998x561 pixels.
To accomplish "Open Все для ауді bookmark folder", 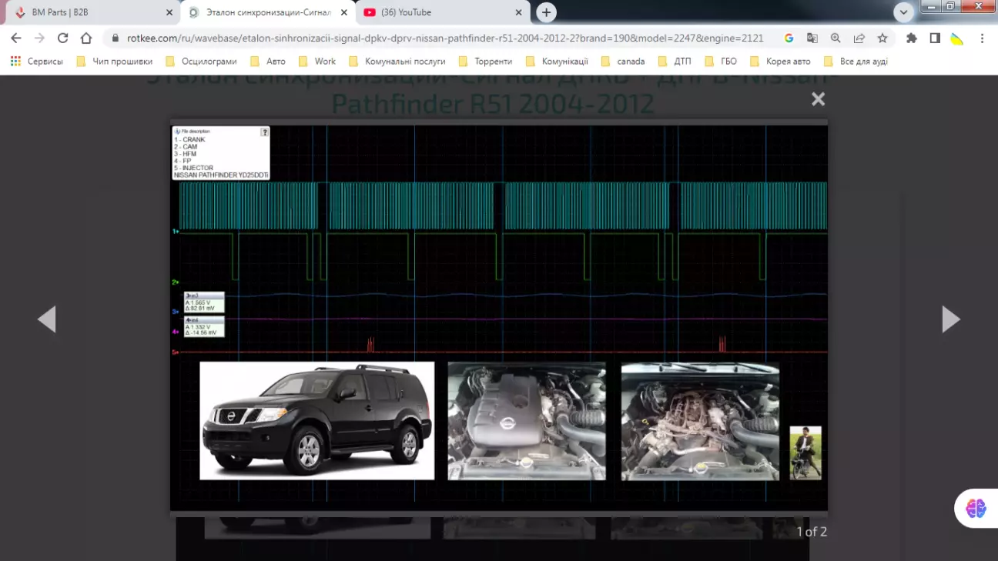I will 856,62.
